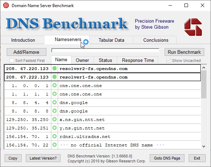Click Precision Freeware by Steve Gibson text

coord(154,24)
